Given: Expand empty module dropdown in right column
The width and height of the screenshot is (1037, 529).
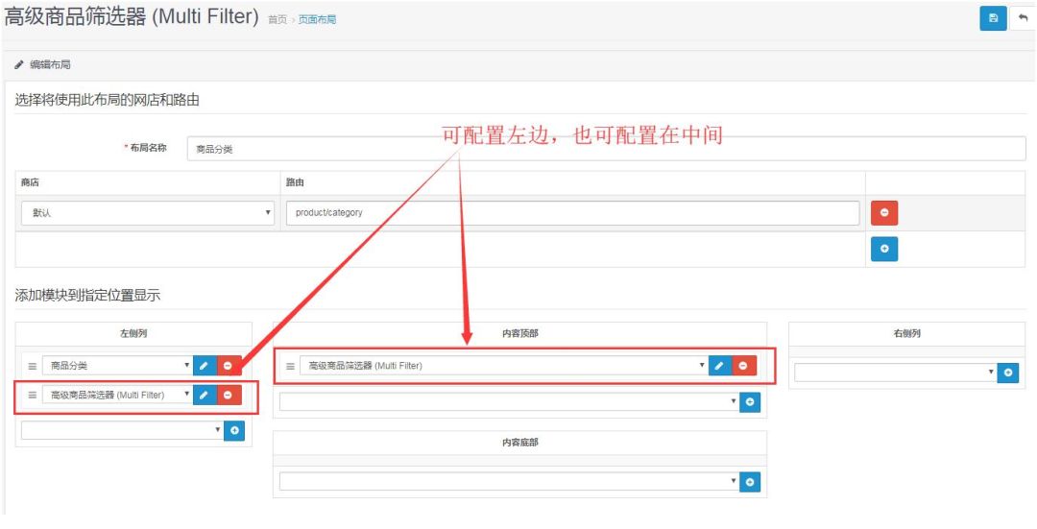Looking at the screenshot, I should [895, 373].
